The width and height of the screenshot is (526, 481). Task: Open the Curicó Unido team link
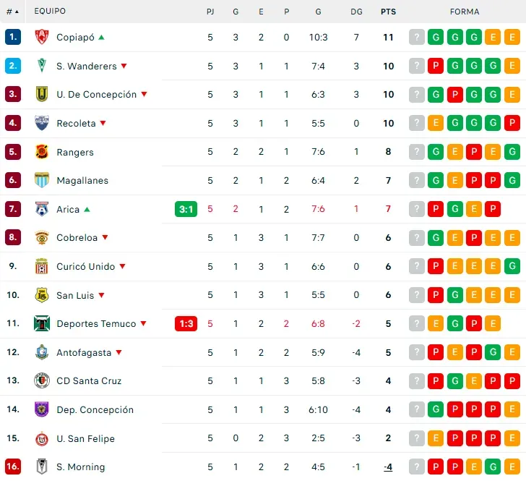click(x=85, y=266)
